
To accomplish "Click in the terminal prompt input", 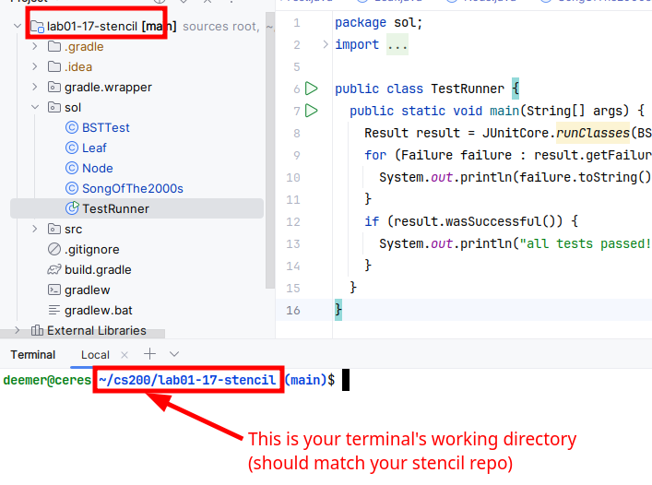I will 346,380.
